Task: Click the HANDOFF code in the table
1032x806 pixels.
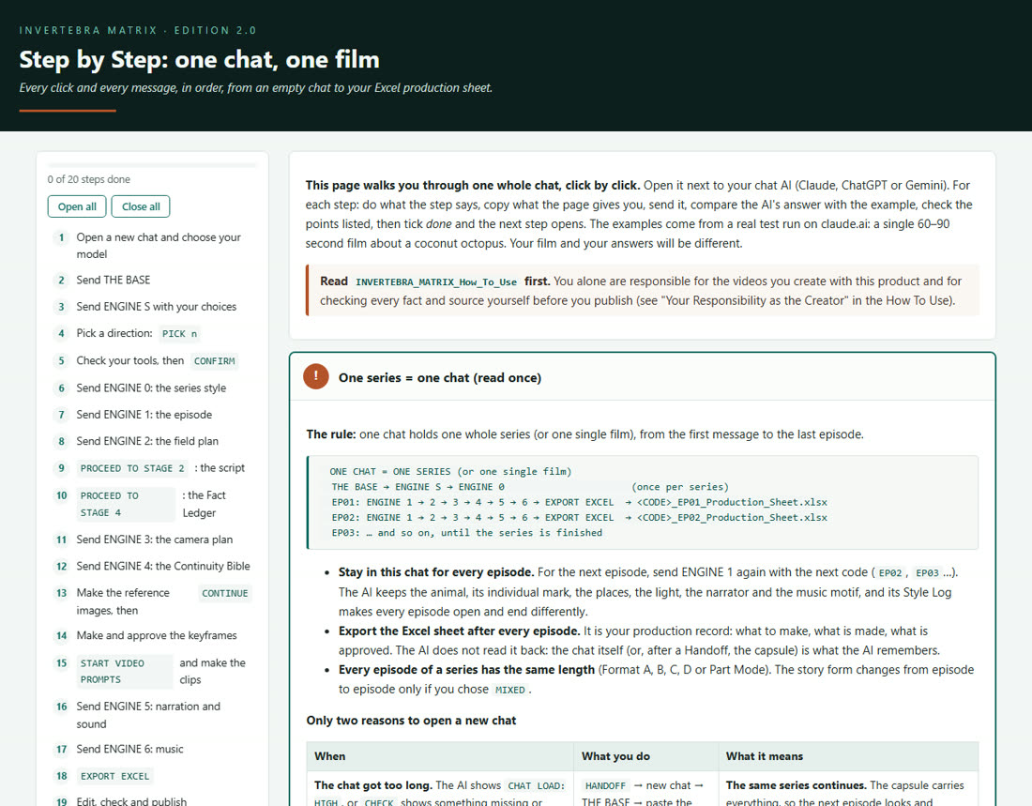Action: (x=605, y=785)
